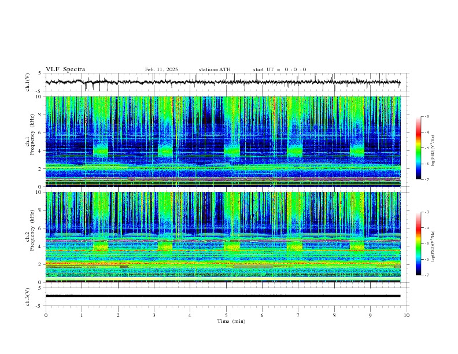Click time-axis tick label "7"
Image resolution: width=458 pixels, height=354 pixels.
pyautogui.click(x=298, y=315)
